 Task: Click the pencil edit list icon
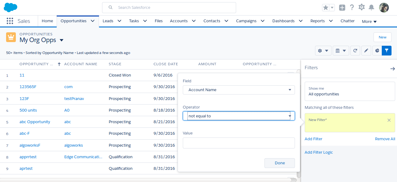click(366, 51)
